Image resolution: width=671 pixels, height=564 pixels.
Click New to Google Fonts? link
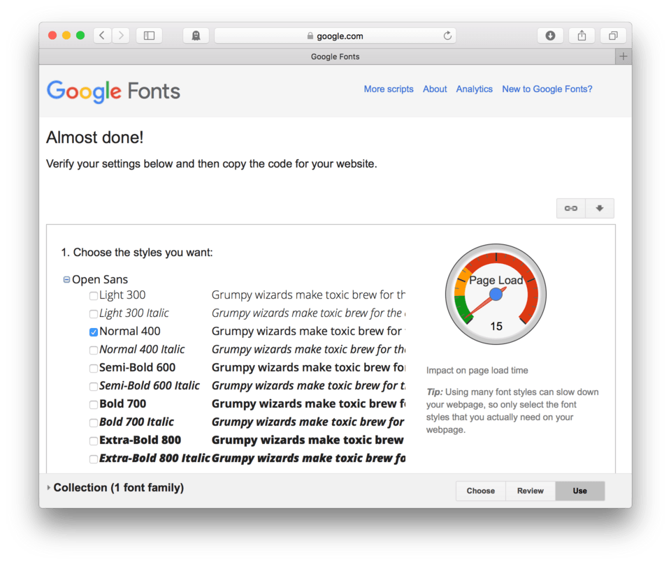pos(547,89)
